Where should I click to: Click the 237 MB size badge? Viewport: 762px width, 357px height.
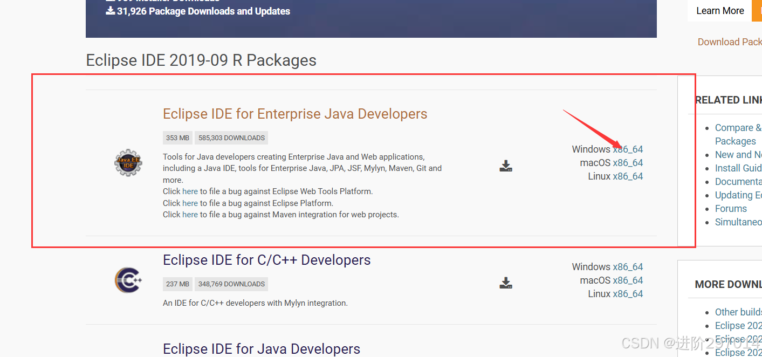coord(177,284)
